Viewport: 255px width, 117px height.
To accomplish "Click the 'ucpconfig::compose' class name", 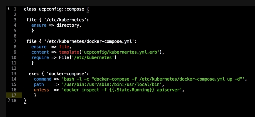I will pyautogui.click(x=61, y=9).
